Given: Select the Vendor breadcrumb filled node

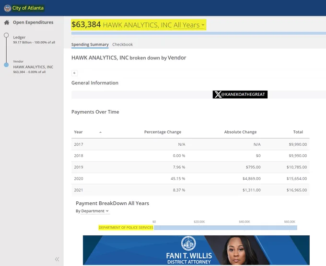Looking at the screenshot, I should click(x=6, y=65).
